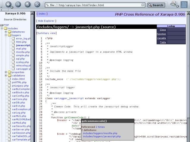
Task: Click the validations folder icon
Action: tap(9, 75)
